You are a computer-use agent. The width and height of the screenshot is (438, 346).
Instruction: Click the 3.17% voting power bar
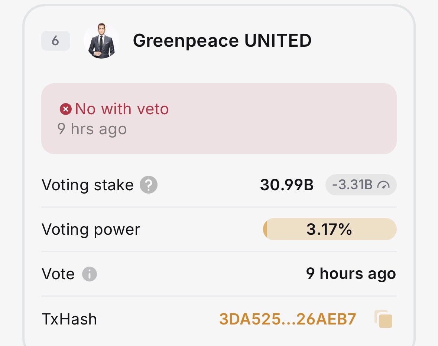pos(330,230)
